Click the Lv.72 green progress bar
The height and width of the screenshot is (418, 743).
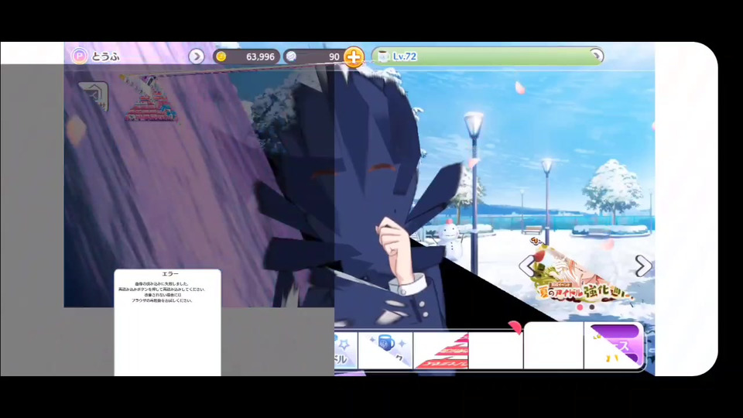tap(488, 57)
